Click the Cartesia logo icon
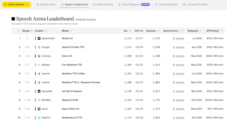 coord(39,56)
